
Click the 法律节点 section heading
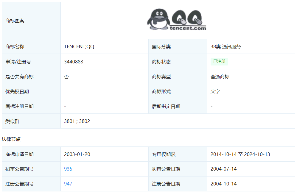pyautogui.click(x=11, y=139)
